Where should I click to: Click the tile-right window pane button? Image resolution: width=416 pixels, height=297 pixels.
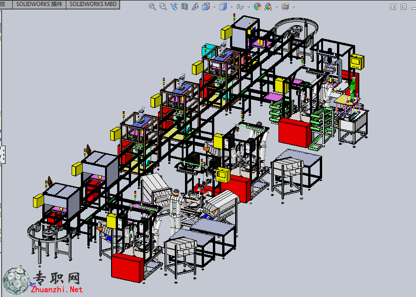coord(403,7)
